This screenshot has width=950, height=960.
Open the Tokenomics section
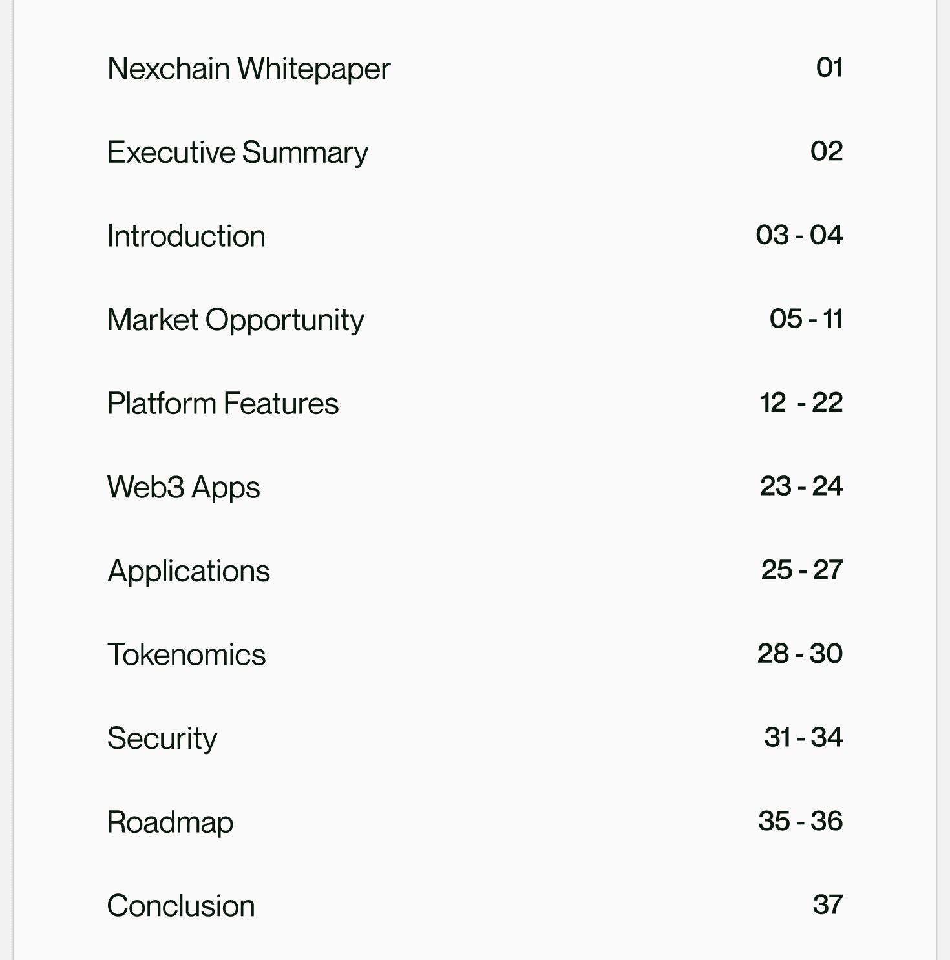(186, 654)
